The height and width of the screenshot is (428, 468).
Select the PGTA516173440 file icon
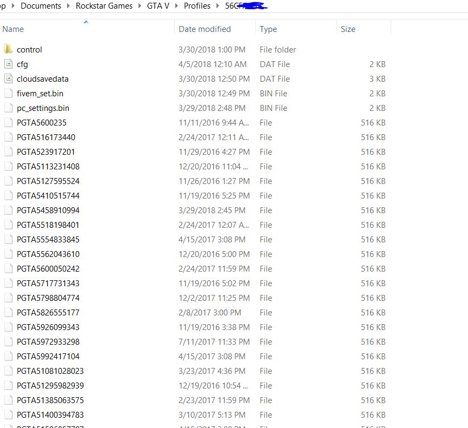(x=9, y=137)
